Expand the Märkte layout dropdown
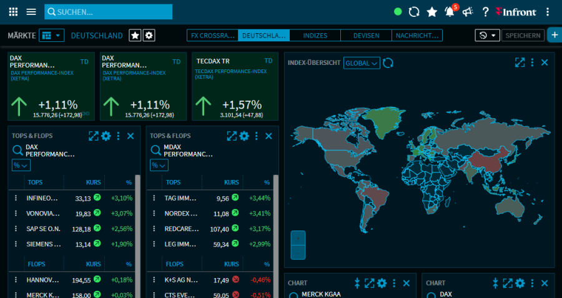Screen dimensions: 562x298 [52, 36]
